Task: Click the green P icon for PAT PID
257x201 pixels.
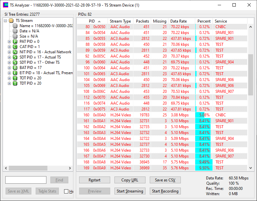Action: pyautogui.click(x=15, y=42)
